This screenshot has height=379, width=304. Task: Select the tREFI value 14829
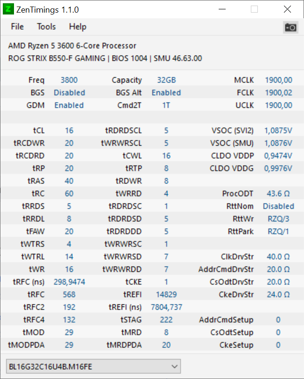pyautogui.click(x=166, y=295)
